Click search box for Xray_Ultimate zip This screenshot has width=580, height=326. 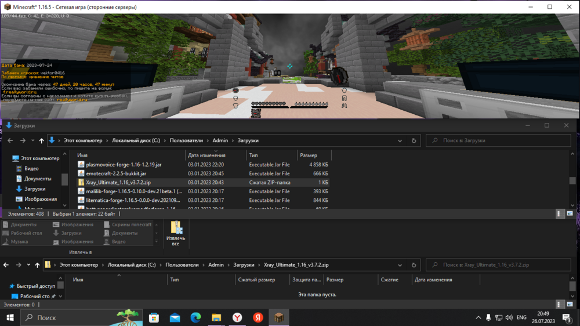(498, 265)
